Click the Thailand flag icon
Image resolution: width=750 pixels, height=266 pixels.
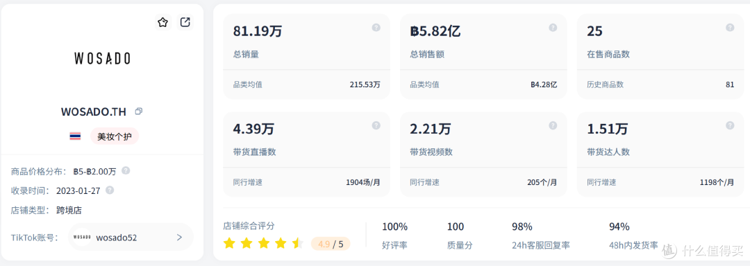[75, 136]
